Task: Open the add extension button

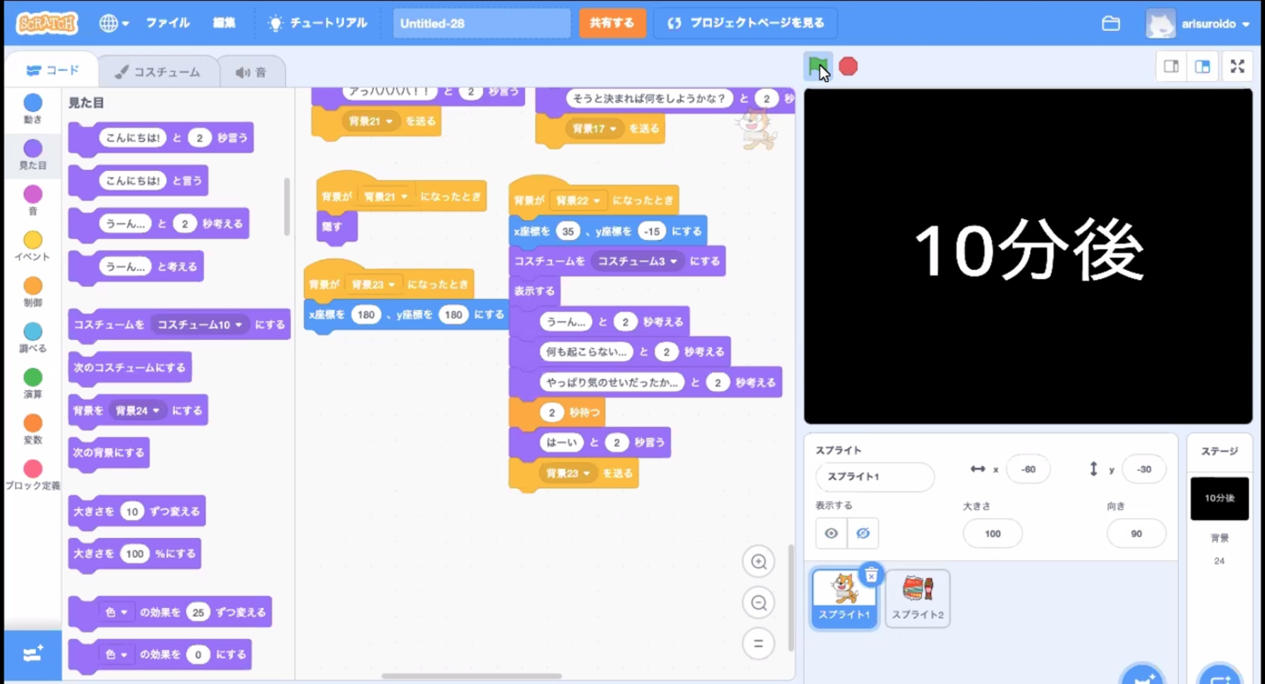Action: [x=33, y=654]
